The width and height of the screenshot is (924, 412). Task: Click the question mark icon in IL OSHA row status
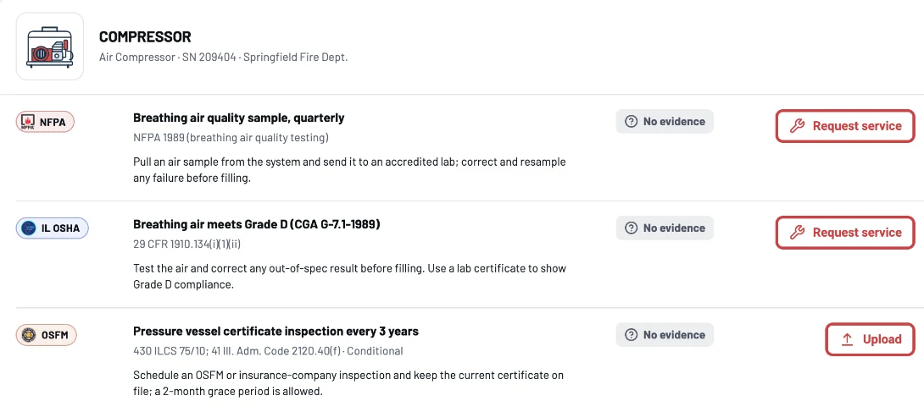(632, 228)
